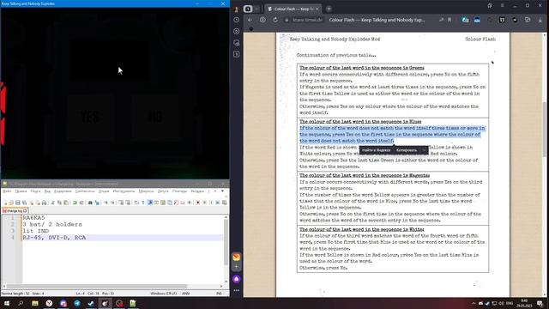Click Notepad++ vertical scrollbar
549x309 pixels.
click(x=226, y=249)
